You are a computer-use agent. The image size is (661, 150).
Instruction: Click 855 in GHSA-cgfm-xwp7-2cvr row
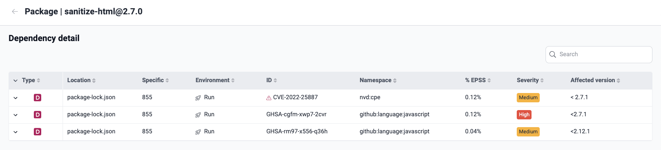tap(147, 114)
